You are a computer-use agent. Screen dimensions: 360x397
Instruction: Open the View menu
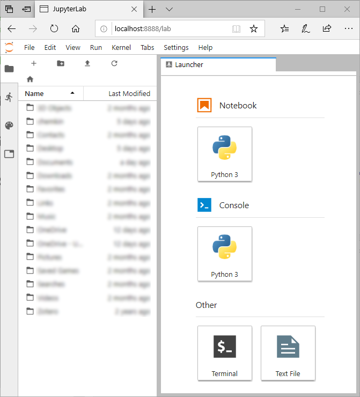tap(73, 47)
